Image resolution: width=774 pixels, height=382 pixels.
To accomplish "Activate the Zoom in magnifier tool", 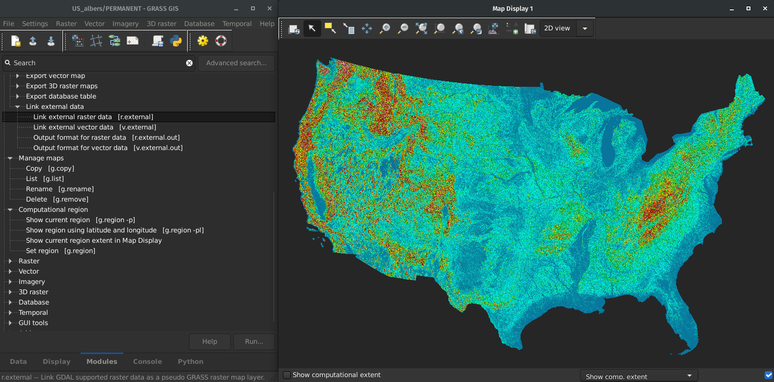I will point(385,29).
